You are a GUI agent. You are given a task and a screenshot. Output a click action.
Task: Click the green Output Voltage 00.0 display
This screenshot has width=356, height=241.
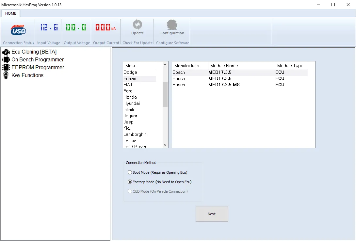coord(76,27)
